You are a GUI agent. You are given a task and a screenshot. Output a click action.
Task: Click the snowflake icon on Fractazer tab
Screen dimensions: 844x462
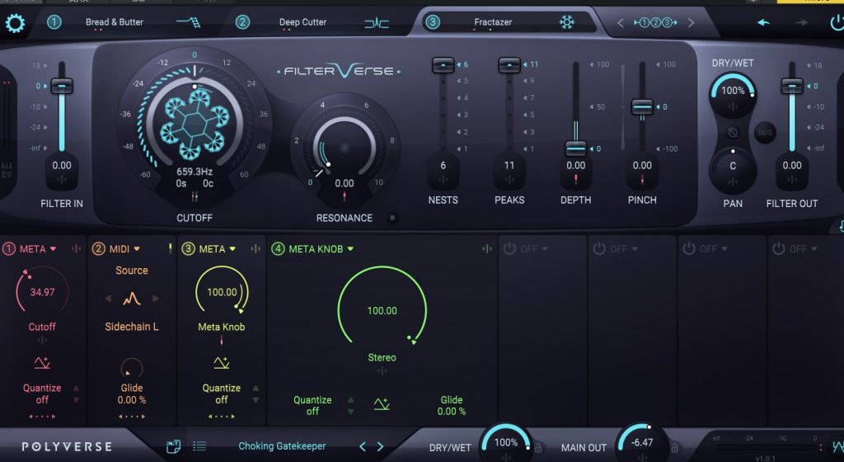click(567, 22)
